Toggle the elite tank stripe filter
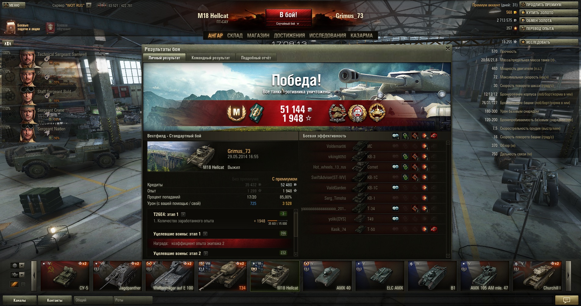Screen dimensions: 581x306 click(x=14, y=284)
